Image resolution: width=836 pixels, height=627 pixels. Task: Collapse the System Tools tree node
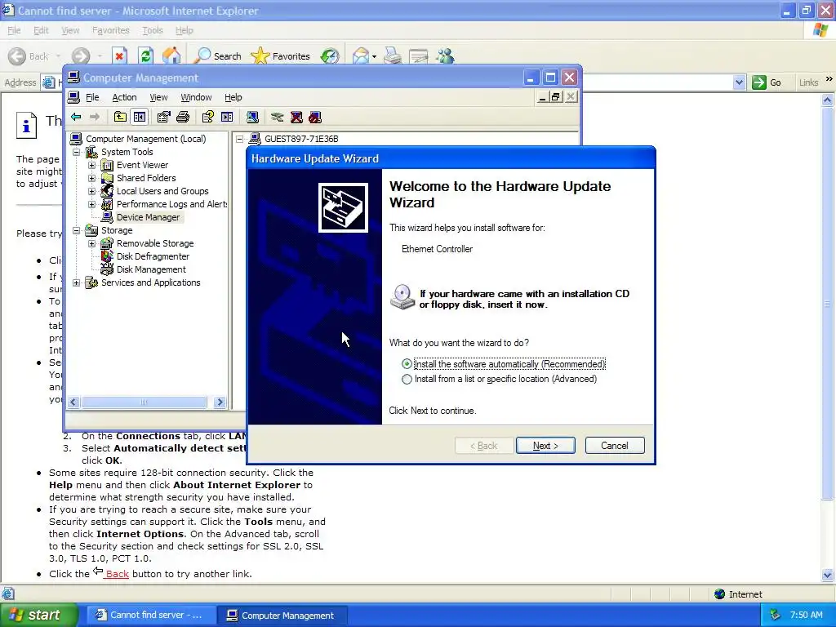click(77, 152)
